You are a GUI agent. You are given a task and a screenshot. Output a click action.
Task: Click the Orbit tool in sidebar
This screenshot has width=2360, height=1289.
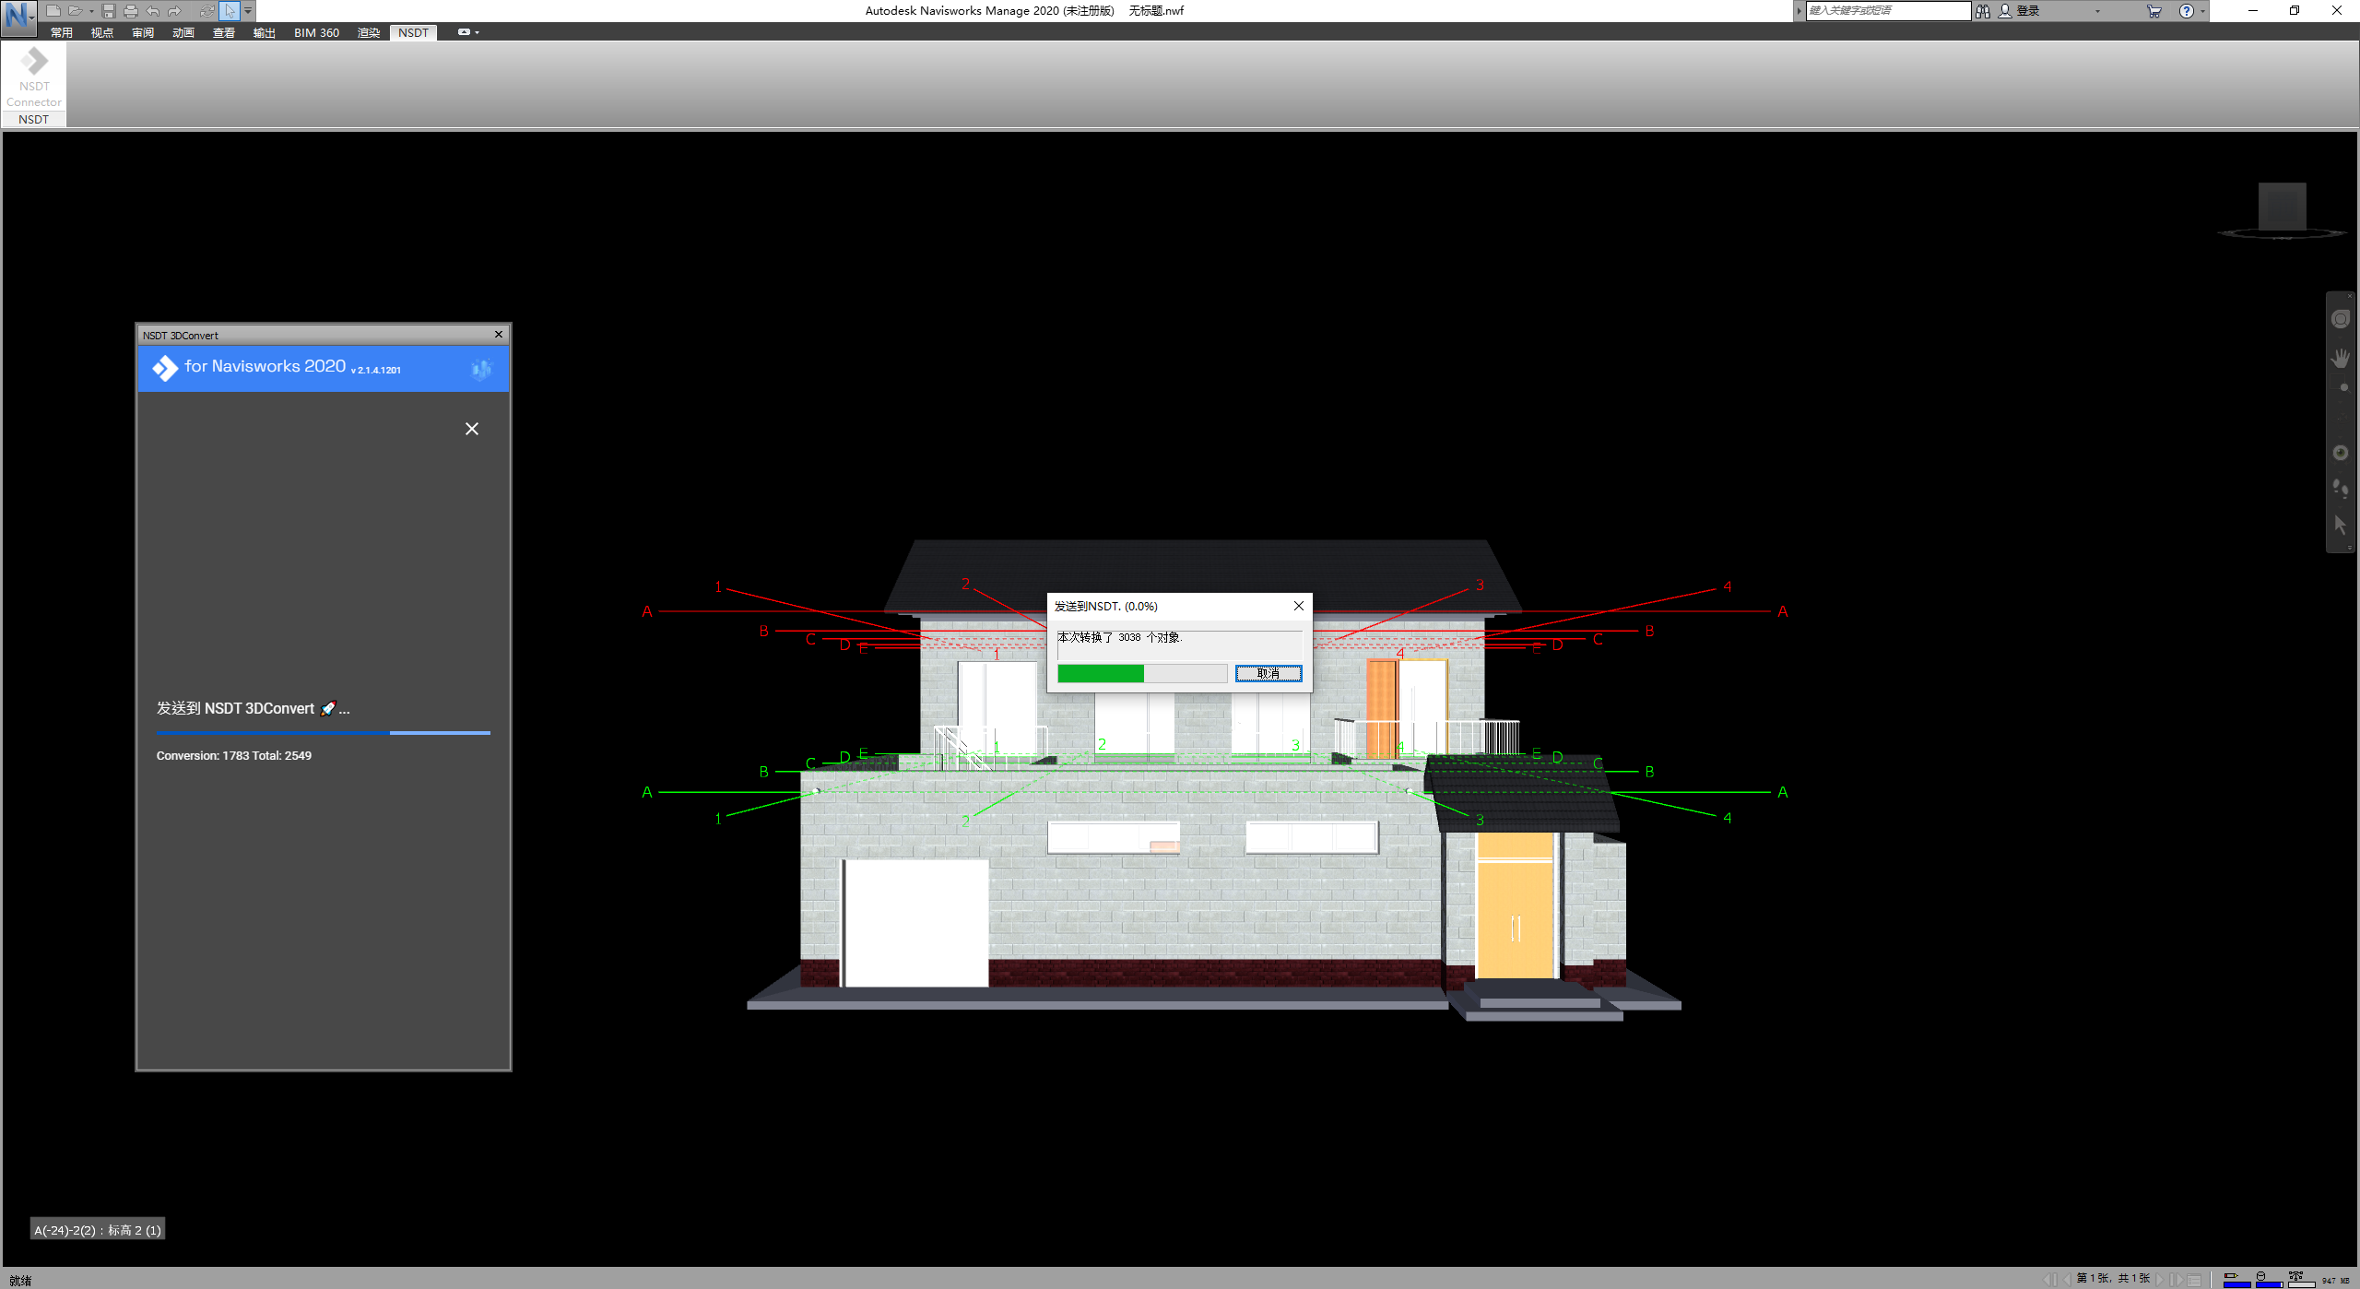(x=2341, y=417)
